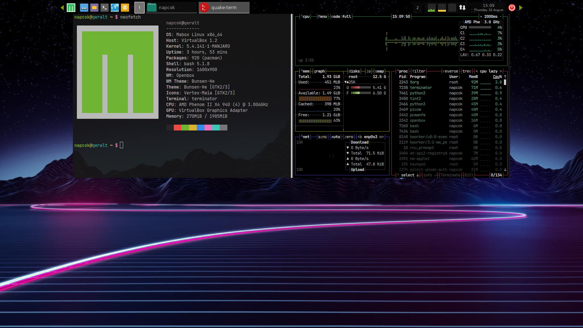This screenshot has height=328, width=583.
Task: Open the red power exit button
Action: tap(512, 7)
